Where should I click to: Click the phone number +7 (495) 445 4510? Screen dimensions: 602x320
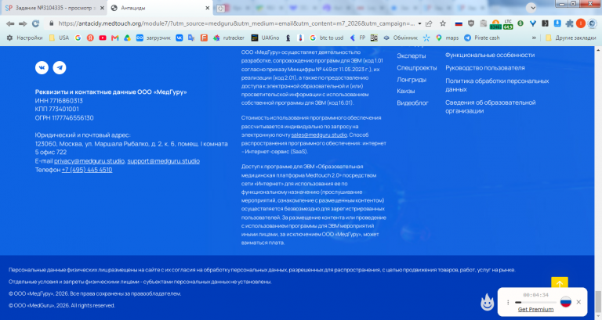click(87, 170)
